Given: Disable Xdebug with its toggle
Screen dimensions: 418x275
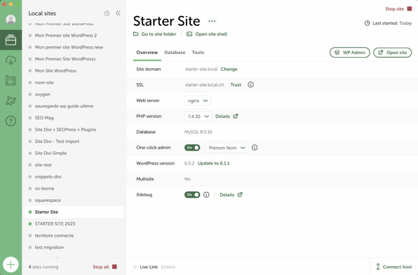Looking at the screenshot, I should pyautogui.click(x=192, y=194).
